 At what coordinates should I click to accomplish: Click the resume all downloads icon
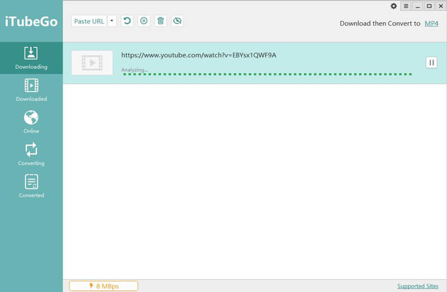click(x=127, y=21)
